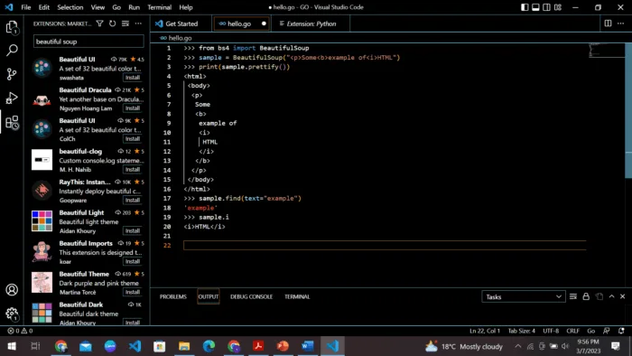Select Go language mode in status bar
The width and height of the screenshot is (632, 356).
[x=590, y=331]
